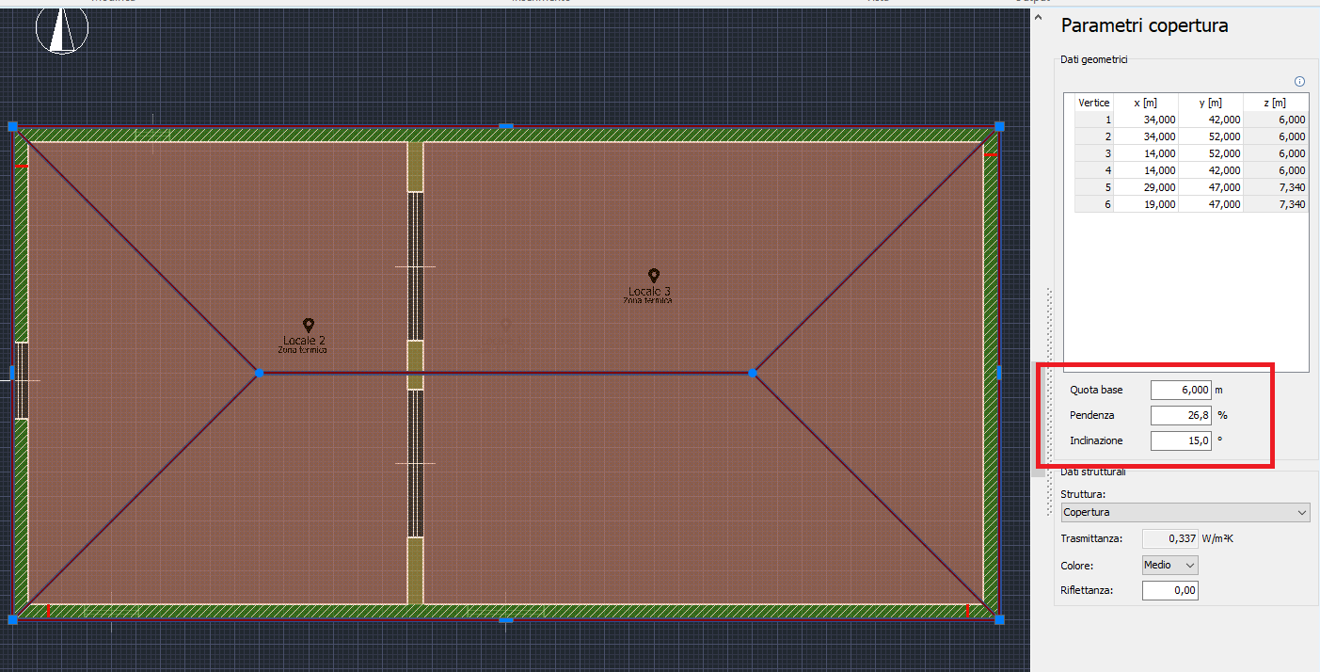
Task: Select the vertex 5 row number cell
Action: click(x=1094, y=187)
